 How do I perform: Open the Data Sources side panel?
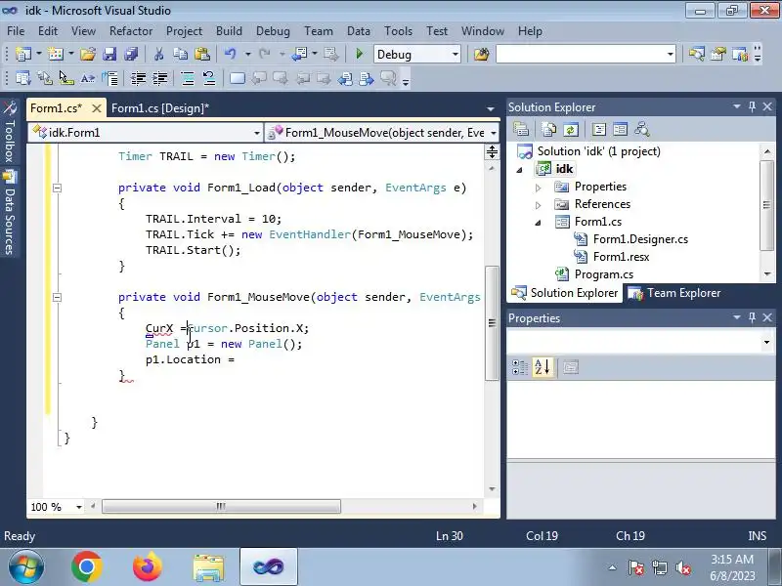click(x=10, y=213)
